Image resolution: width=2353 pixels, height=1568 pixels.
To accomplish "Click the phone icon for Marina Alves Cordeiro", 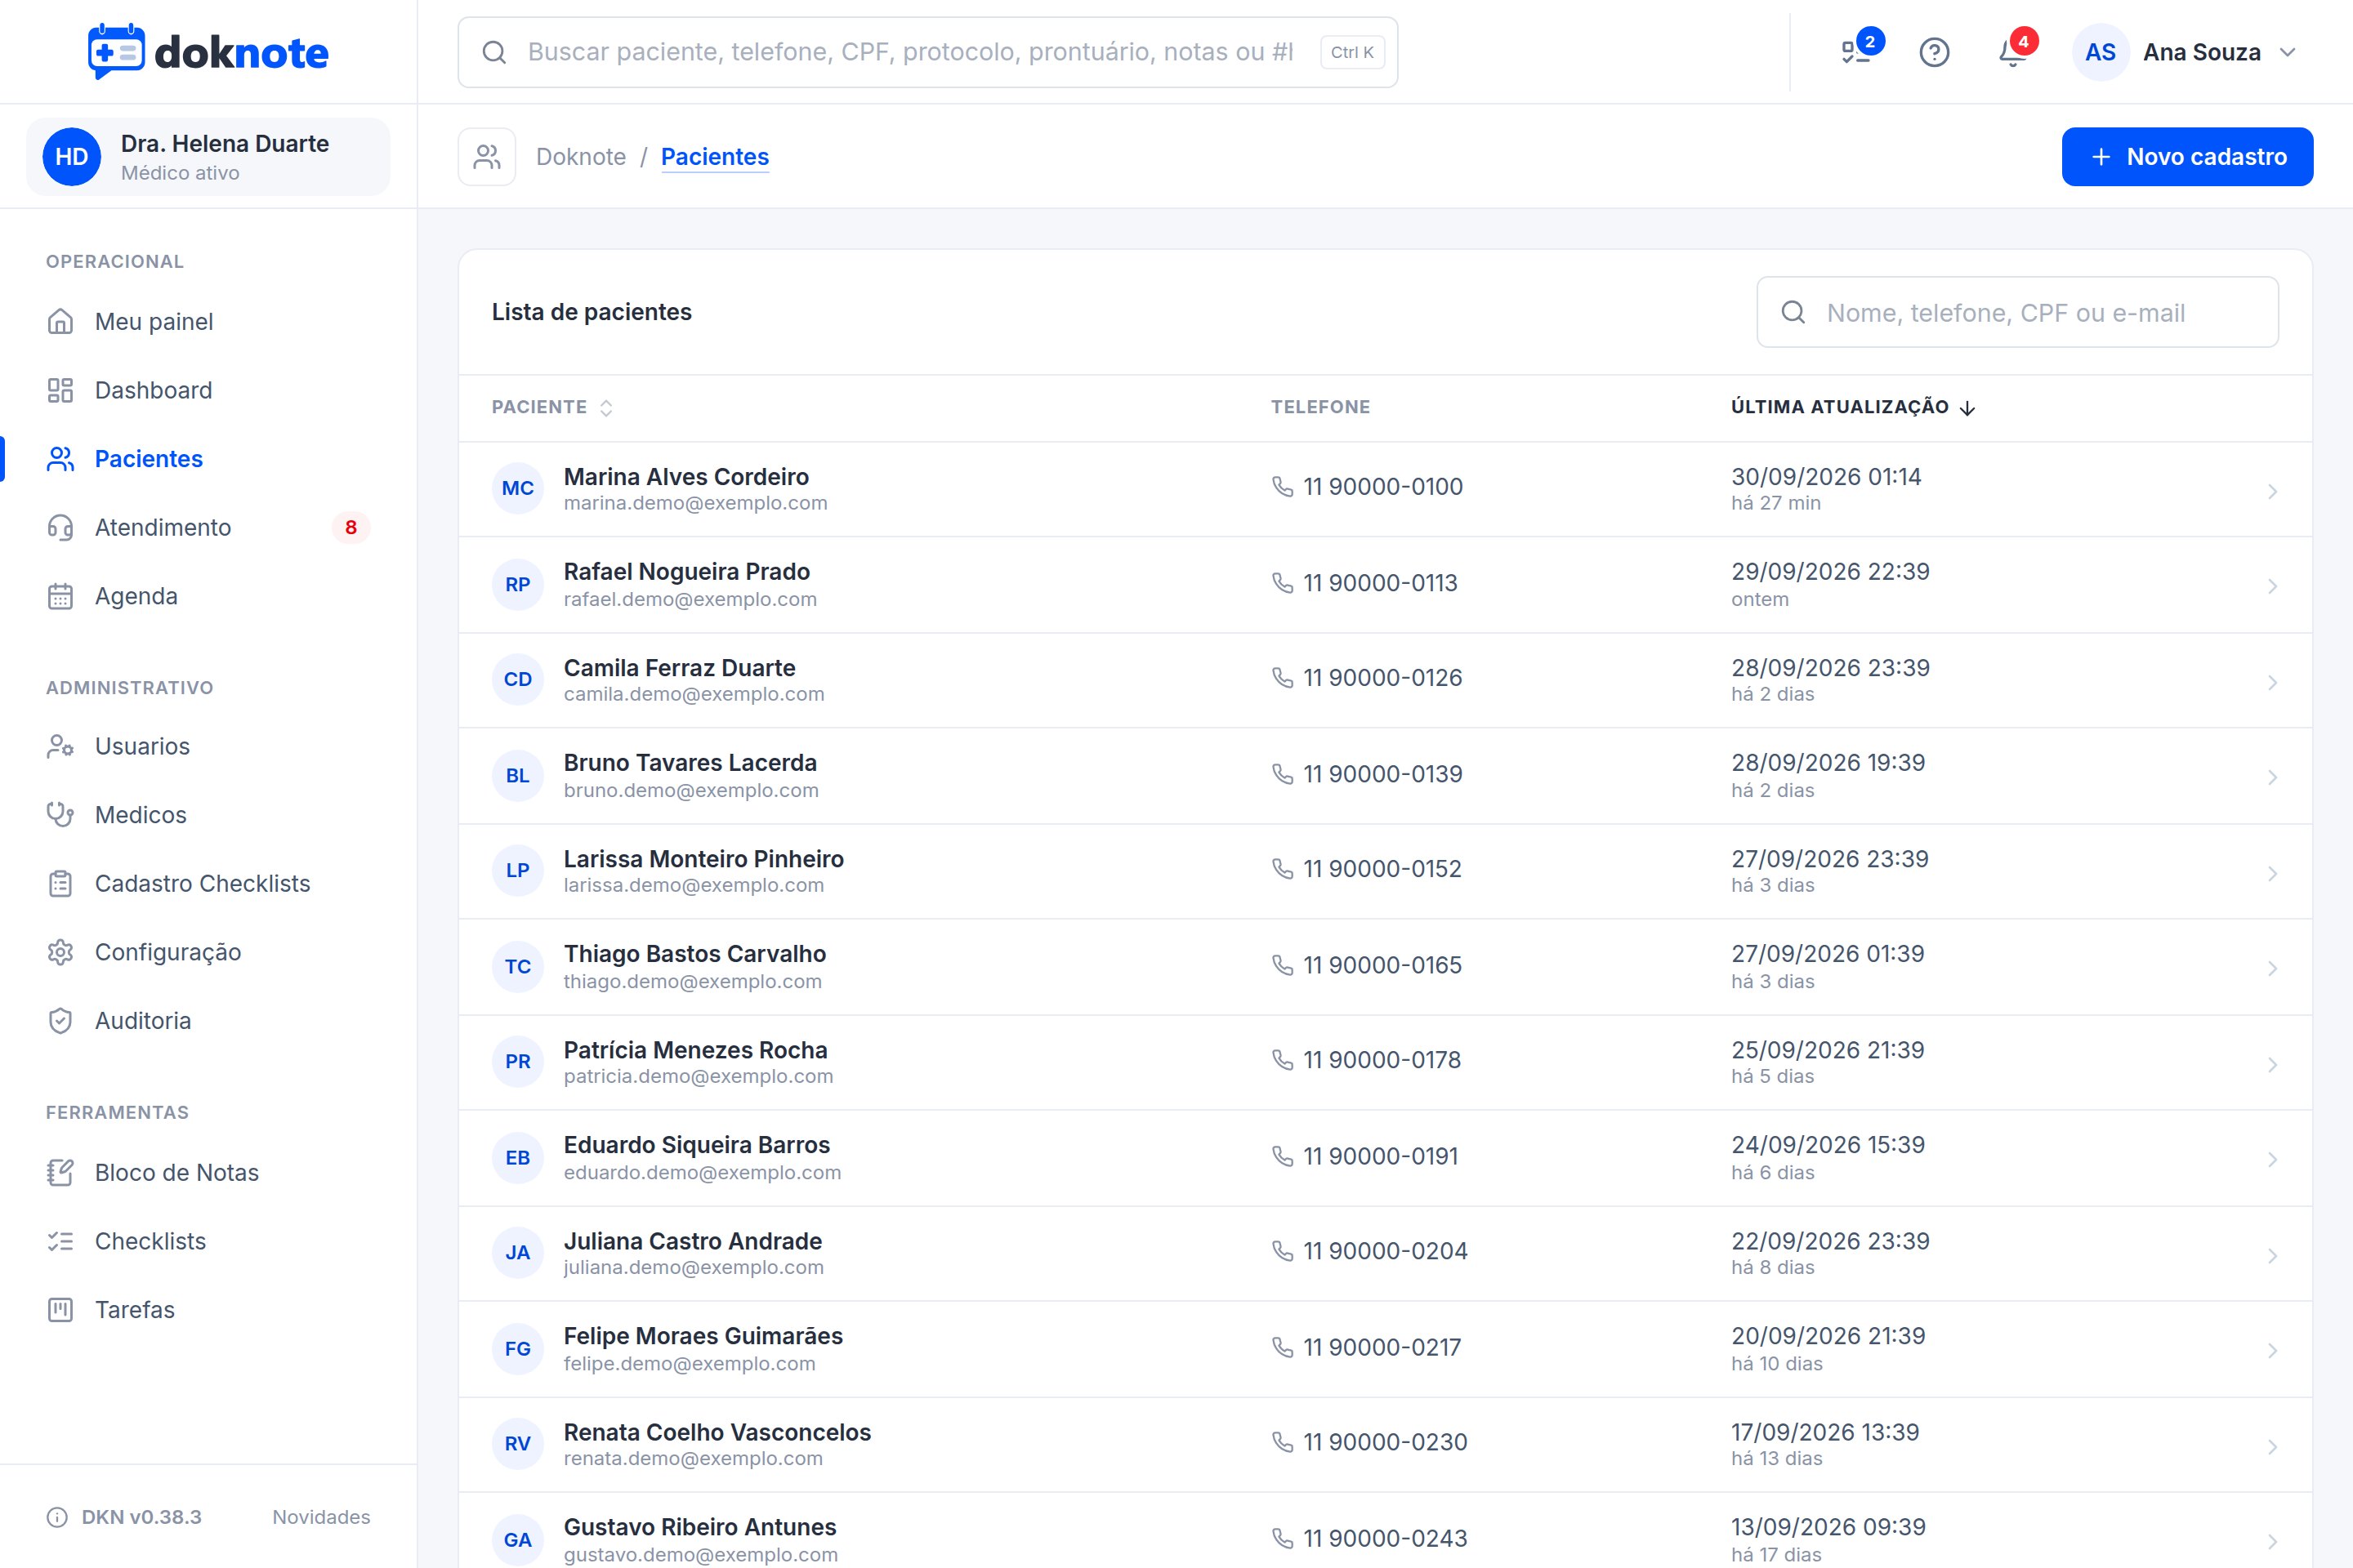I will click(1282, 486).
